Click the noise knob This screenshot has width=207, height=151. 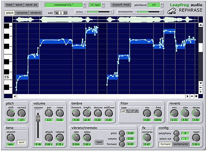point(60,113)
